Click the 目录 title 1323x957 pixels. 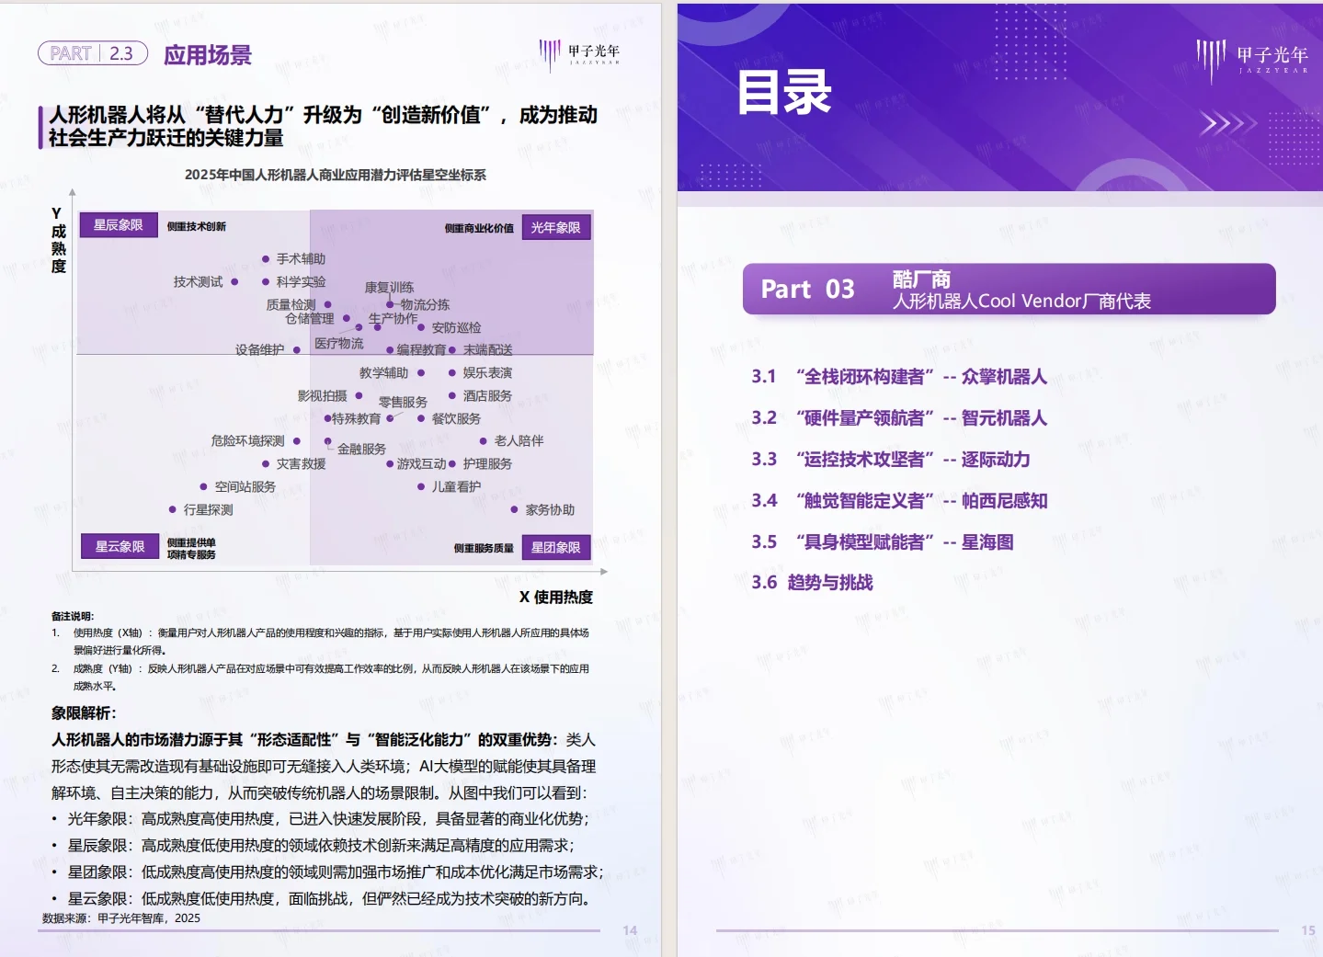pos(784,92)
